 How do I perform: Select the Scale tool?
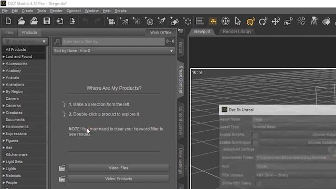288,21
